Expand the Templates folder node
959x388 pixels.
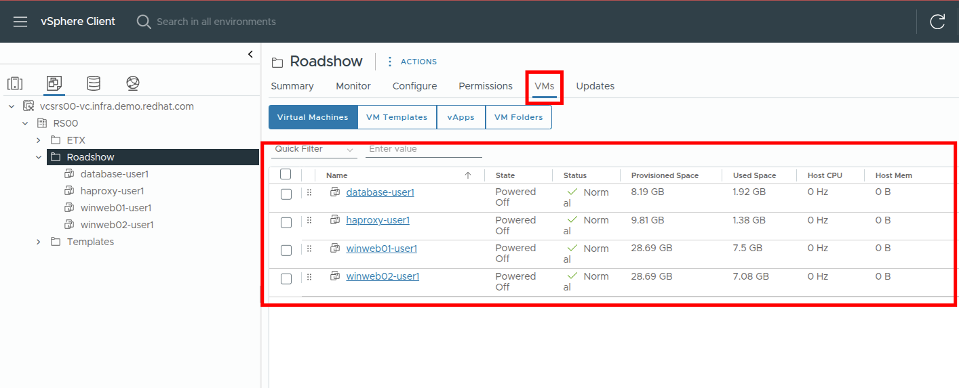point(39,242)
